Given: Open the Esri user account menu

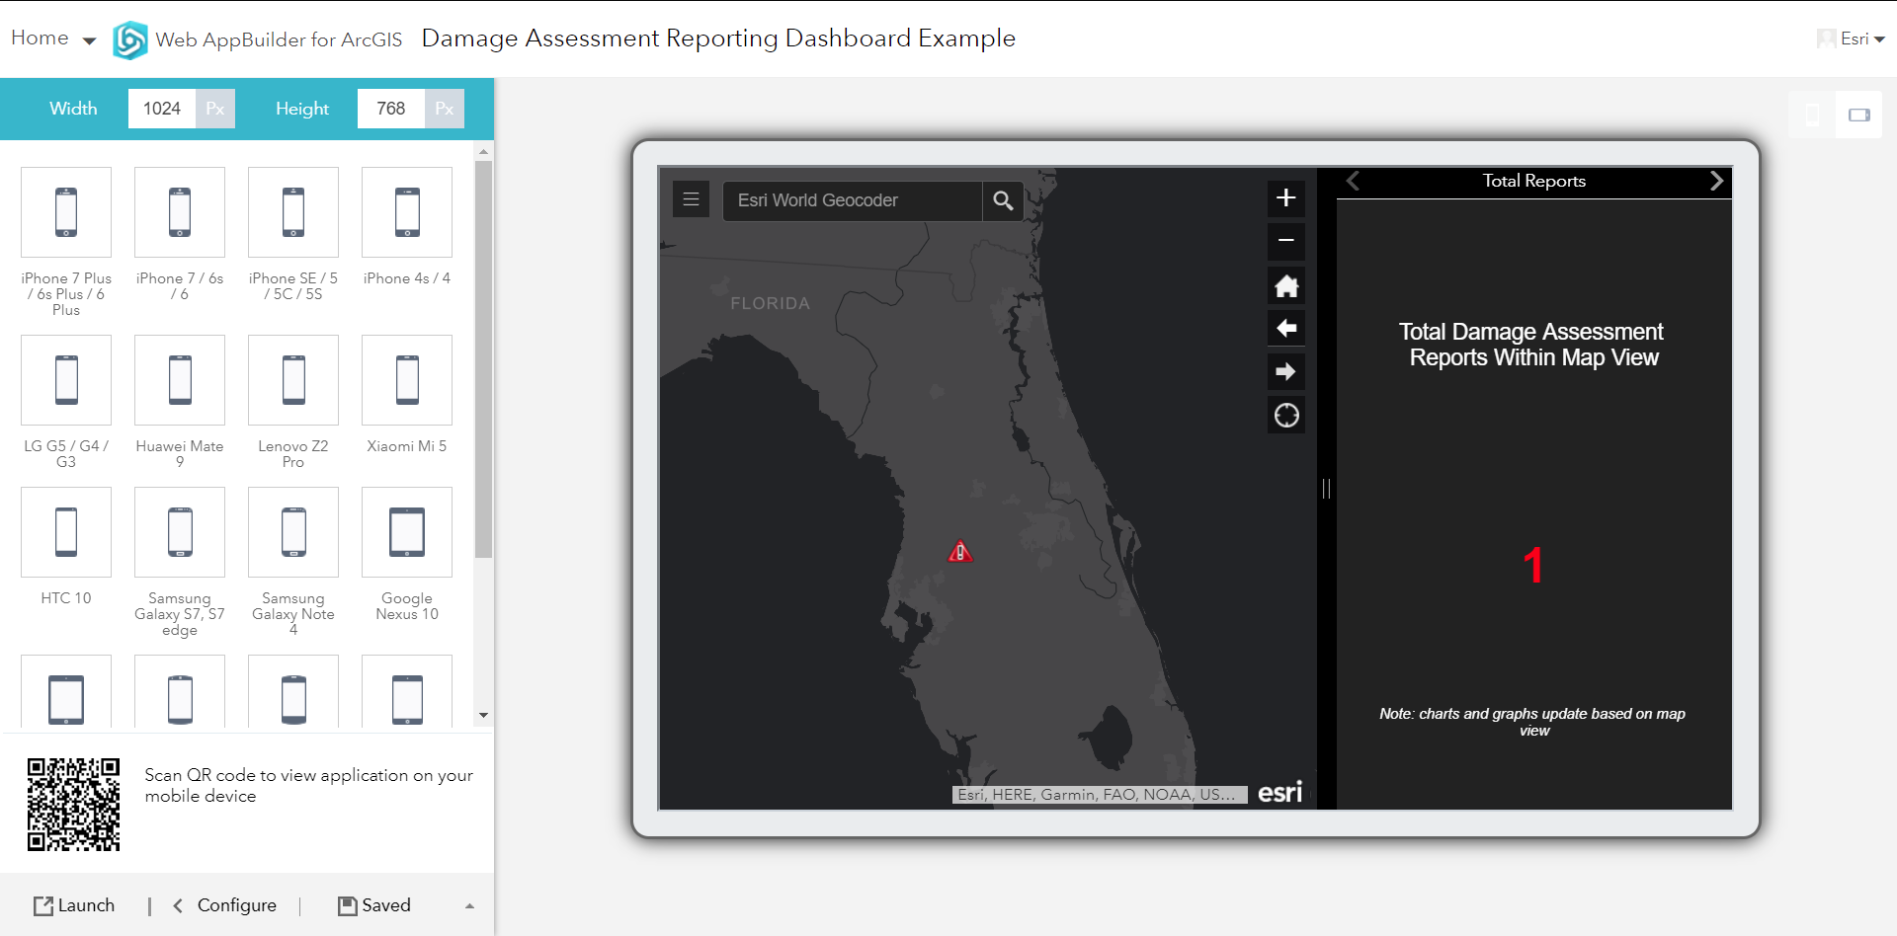Looking at the screenshot, I should tap(1851, 39).
